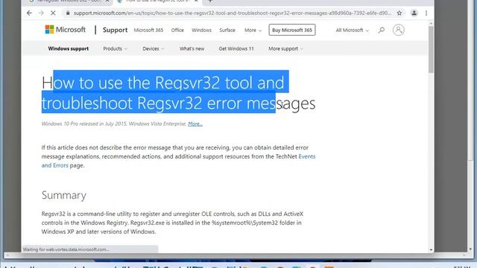Bookmark this page with the star icon
The image size is (477, 268).
pyautogui.click(x=399, y=13)
